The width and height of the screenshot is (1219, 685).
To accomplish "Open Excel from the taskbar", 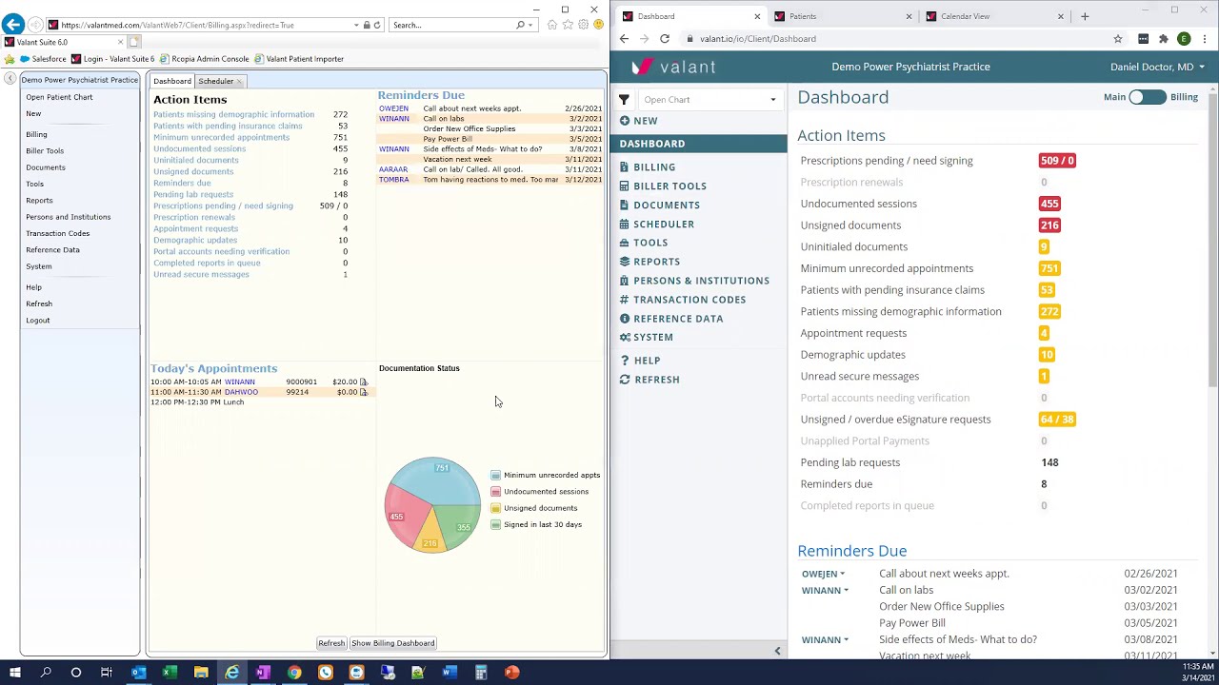I will (x=170, y=673).
